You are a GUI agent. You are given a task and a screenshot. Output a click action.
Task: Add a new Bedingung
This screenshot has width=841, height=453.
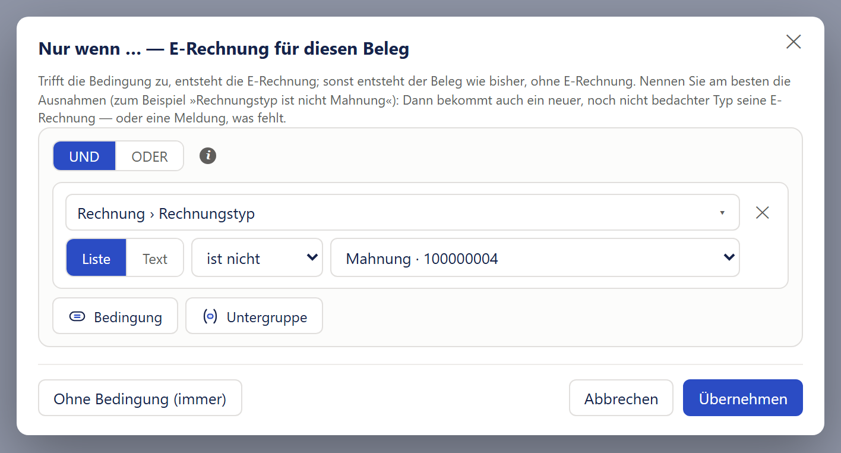tap(115, 316)
